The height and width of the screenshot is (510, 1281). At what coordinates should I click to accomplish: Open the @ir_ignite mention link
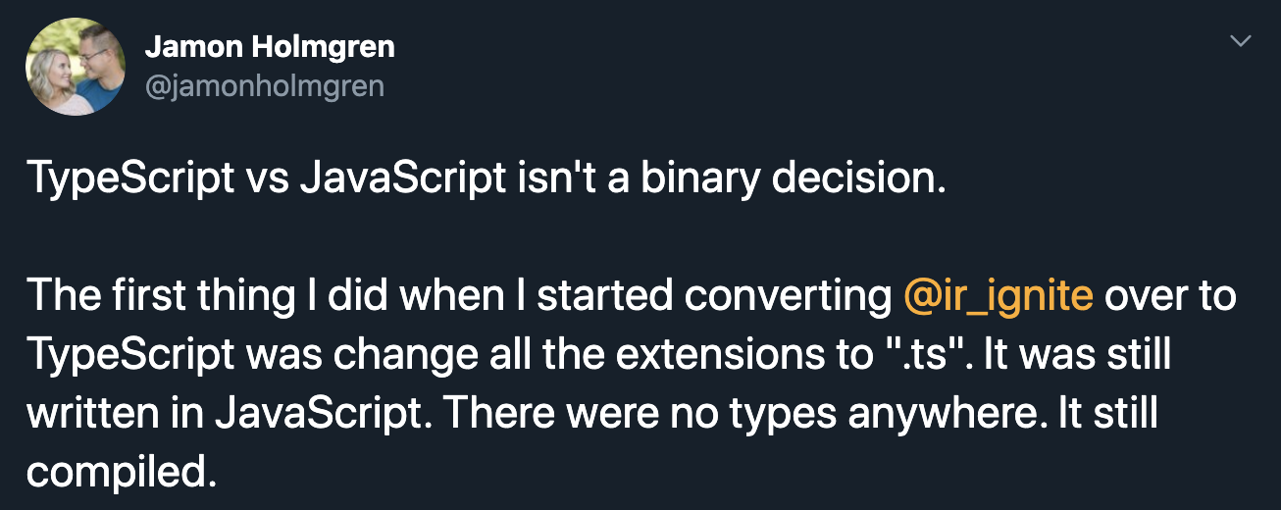(998, 297)
